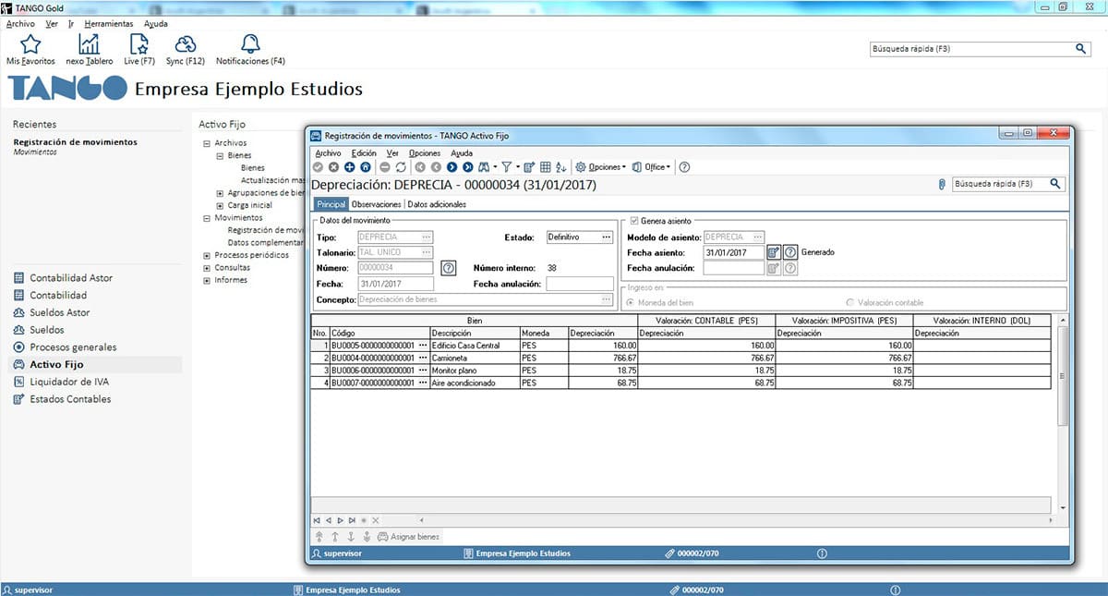Click the binoculars search icon
The width and height of the screenshot is (1108, 596).
[x=484, y=167]
